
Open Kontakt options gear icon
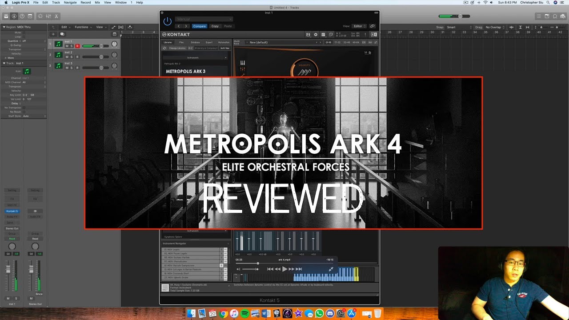[316, 34]
